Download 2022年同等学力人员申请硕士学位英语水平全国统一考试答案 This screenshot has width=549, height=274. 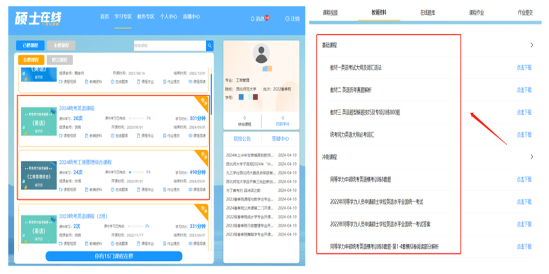coord(524,224)
